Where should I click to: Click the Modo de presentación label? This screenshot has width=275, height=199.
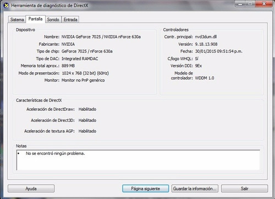tap(39, 73)
